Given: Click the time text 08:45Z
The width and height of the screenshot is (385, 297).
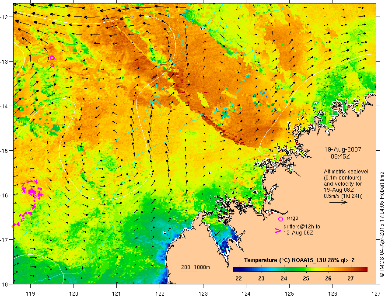Looking at the screenshot, I should 340,156.
